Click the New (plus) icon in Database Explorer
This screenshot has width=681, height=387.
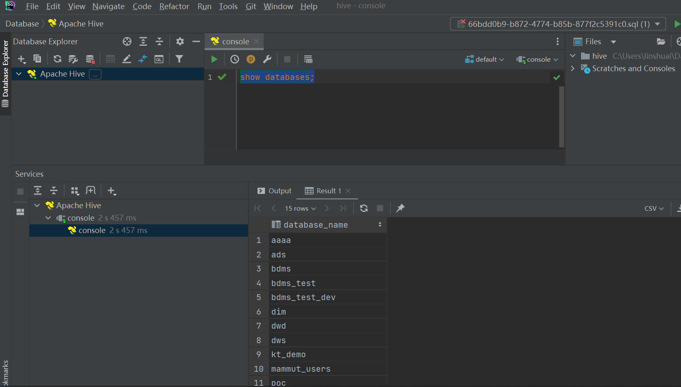22,59
